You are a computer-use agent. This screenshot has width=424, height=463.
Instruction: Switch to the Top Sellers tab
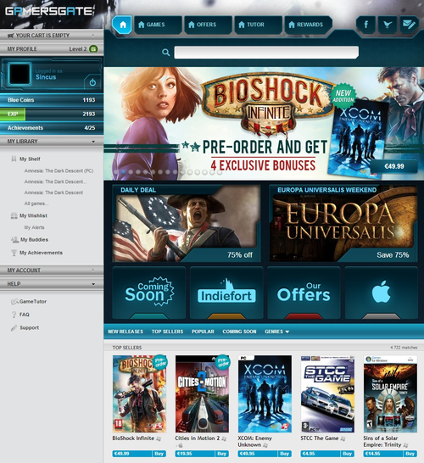pos(167,332)
